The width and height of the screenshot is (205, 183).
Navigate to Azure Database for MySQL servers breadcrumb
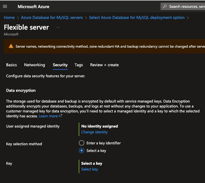point(52,17)
